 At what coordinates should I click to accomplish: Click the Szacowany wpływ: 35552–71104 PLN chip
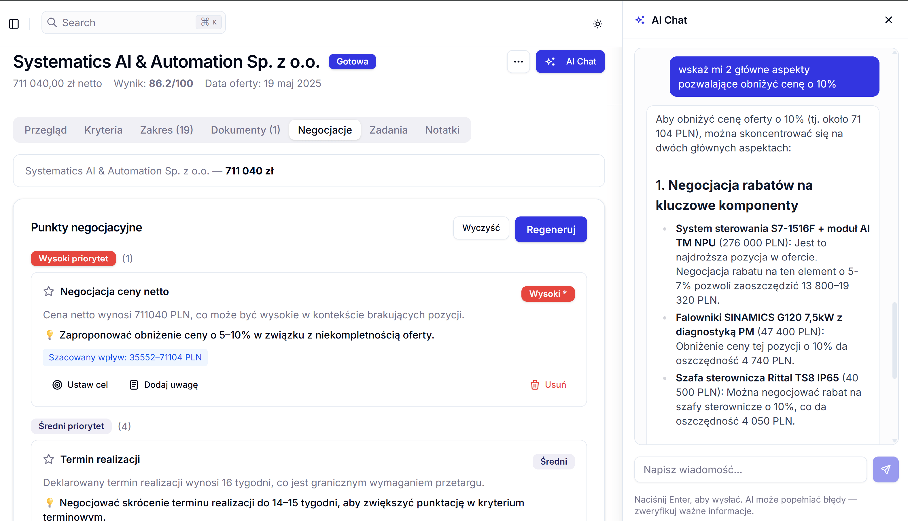125,358
